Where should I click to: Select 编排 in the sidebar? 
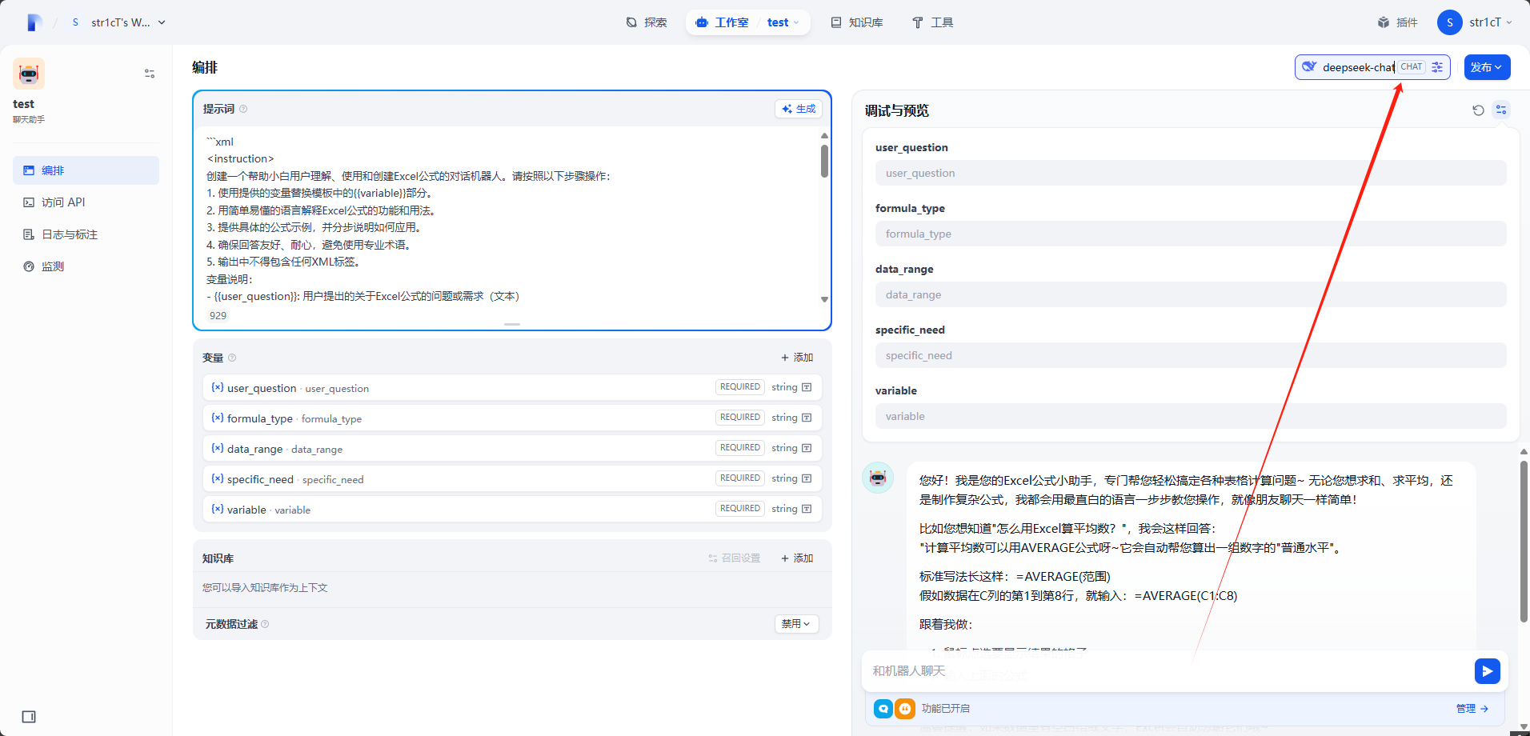click(x=86, y=170)
